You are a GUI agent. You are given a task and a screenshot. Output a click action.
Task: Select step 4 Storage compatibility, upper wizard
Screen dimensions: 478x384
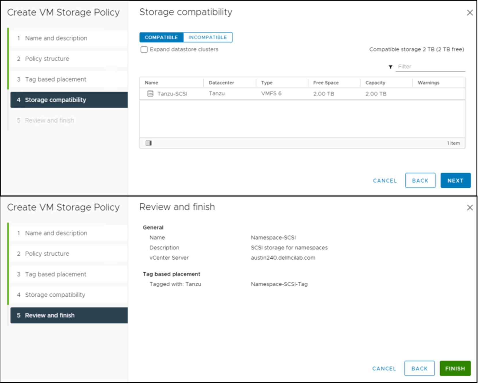pyautogui.click(x=69, y=100)
